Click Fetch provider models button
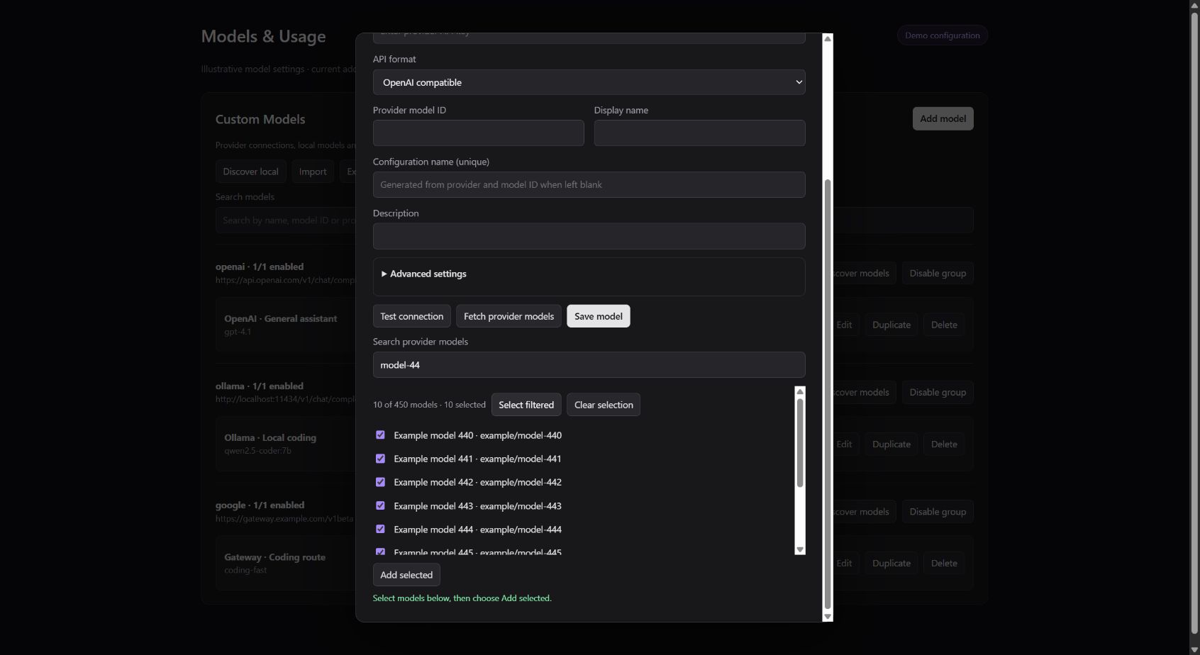The width and height of the screenshot is (1200, 655). pos(509,316)
